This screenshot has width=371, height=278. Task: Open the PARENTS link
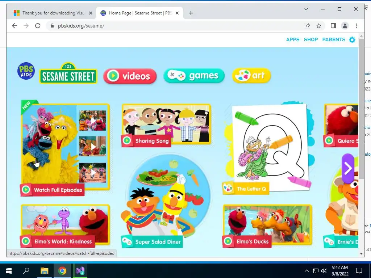pyautogui.click(x=334, y=39)
